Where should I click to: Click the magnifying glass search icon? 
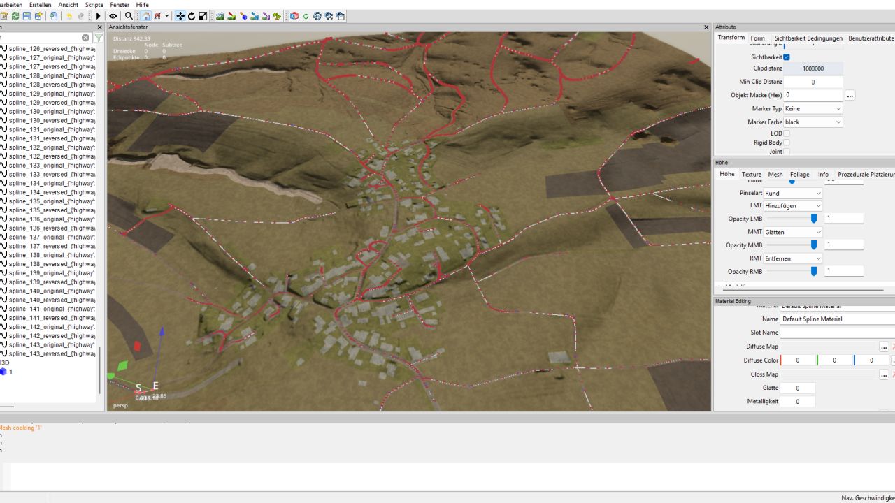tap(129, 16)
